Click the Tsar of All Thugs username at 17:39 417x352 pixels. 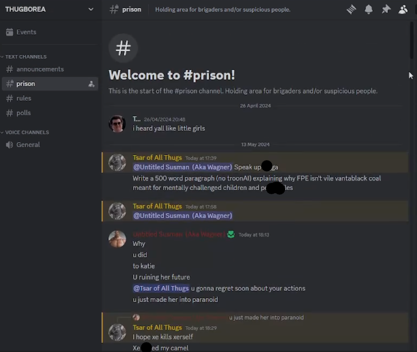[x=157, y=157]
